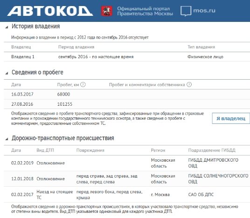Viewport: 250px width, 218px height.
Task: Select Столкновение type in 02.02.2019 row
Action: (x=50, y=163)
